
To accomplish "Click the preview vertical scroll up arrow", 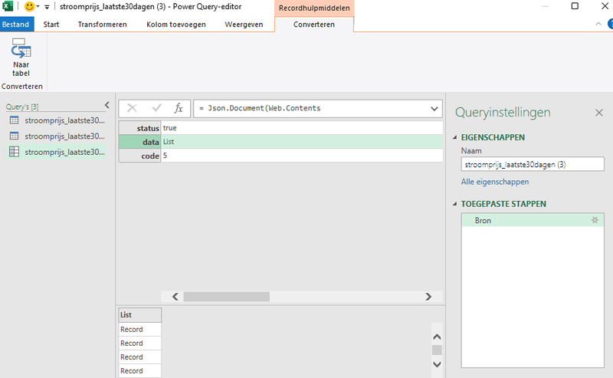I will [437, 337].
